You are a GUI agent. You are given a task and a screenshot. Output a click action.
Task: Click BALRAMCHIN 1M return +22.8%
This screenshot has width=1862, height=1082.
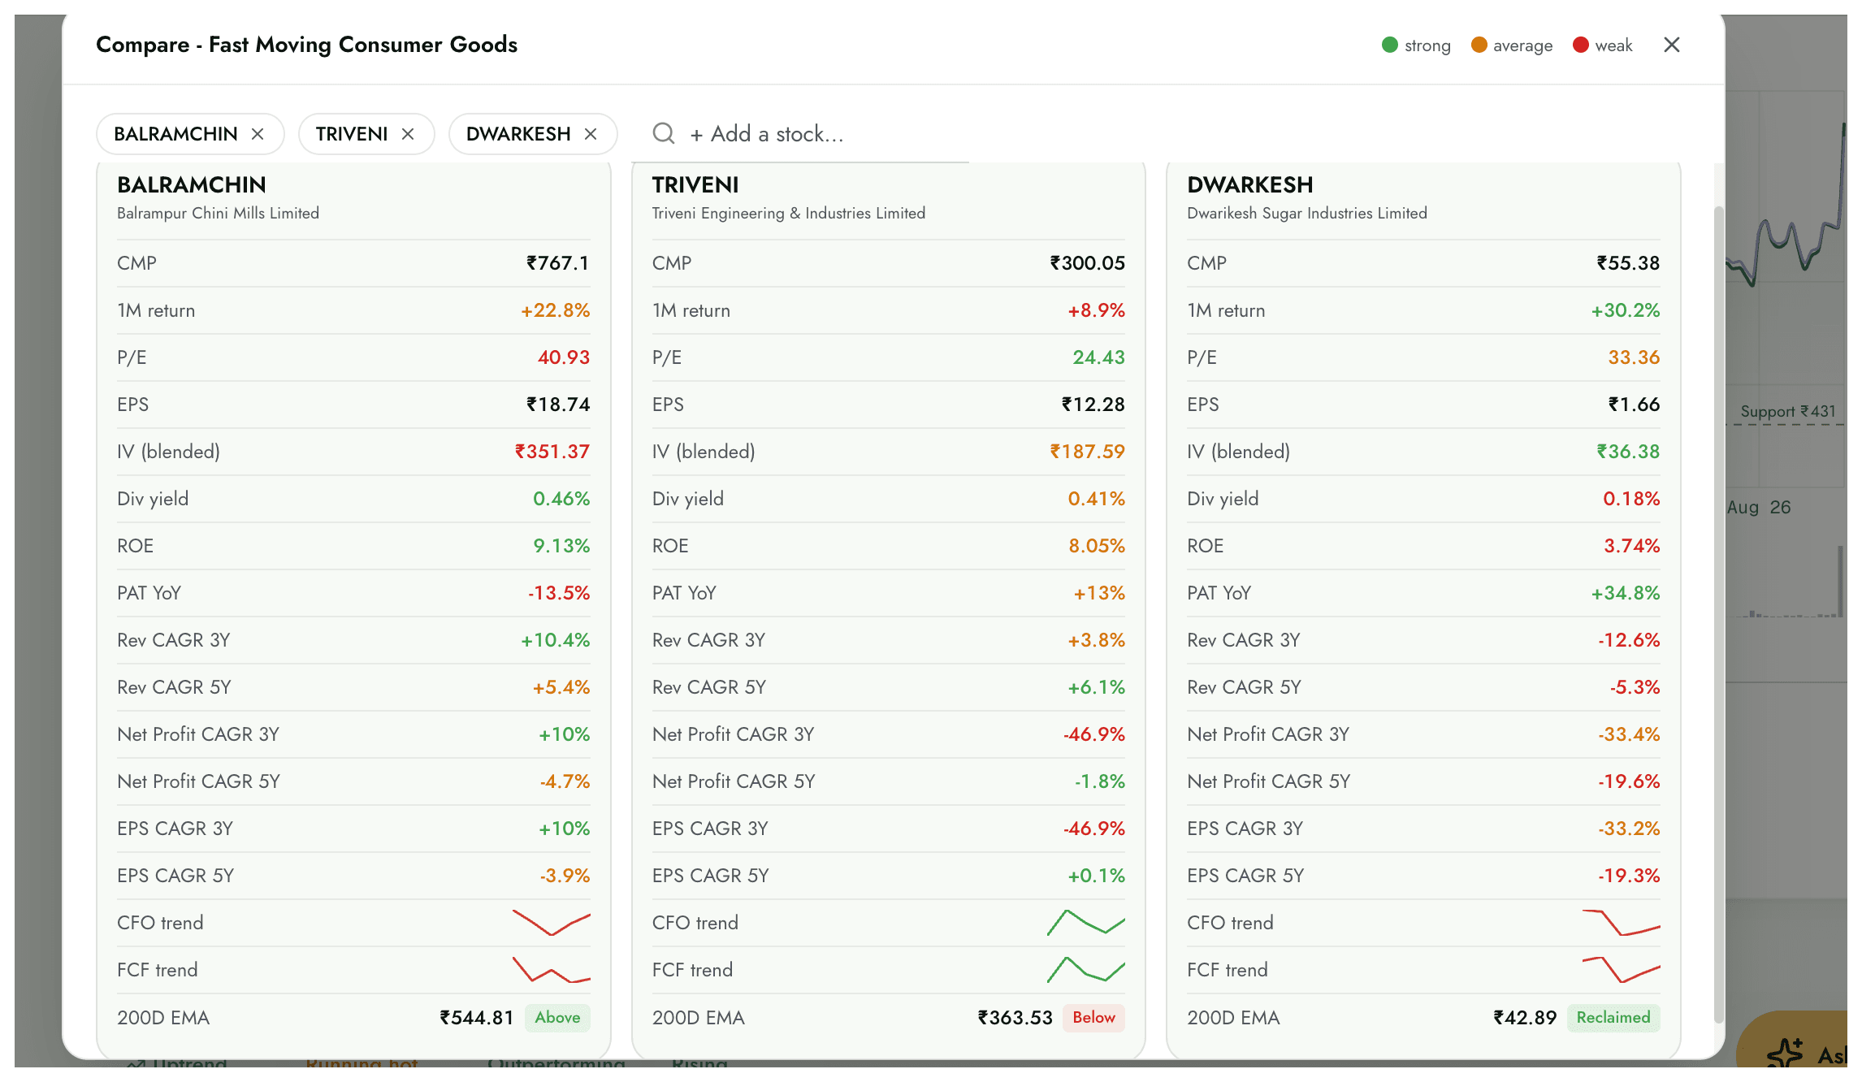pos(555,310)
